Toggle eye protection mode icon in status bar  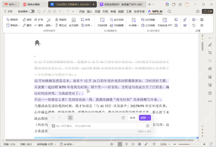[x=112, y=144]
